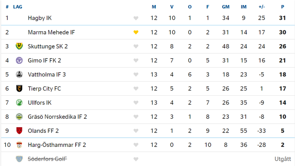295x166 pixels.
Task: Click the Harg-Östhammar FF 2 club badge
Action: point(19,145)
